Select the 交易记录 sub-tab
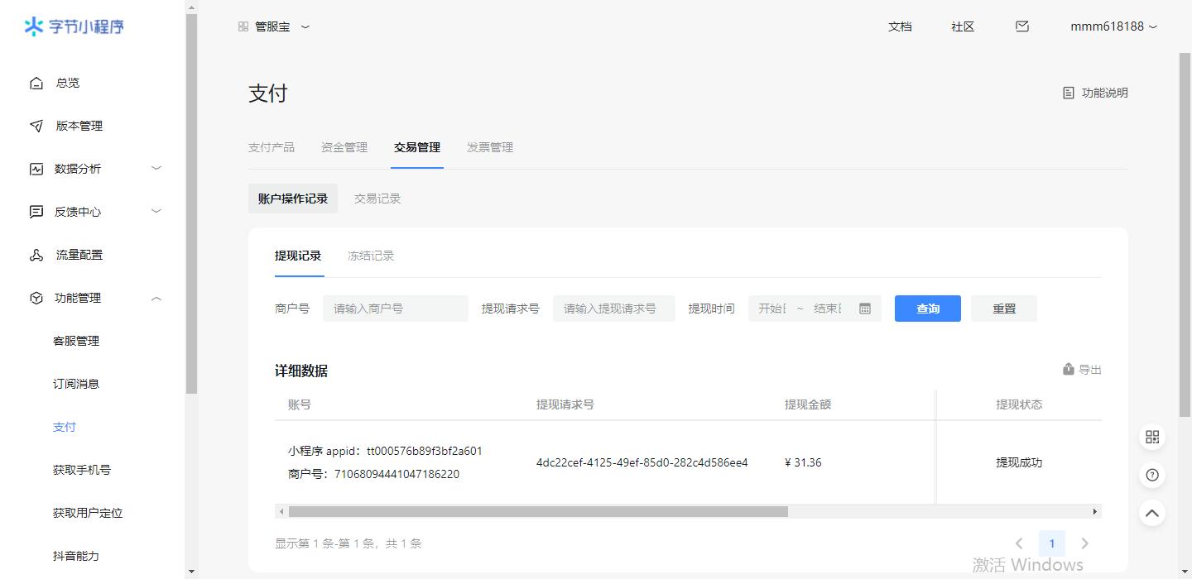The image size is (1192, 579). [377, 199]
